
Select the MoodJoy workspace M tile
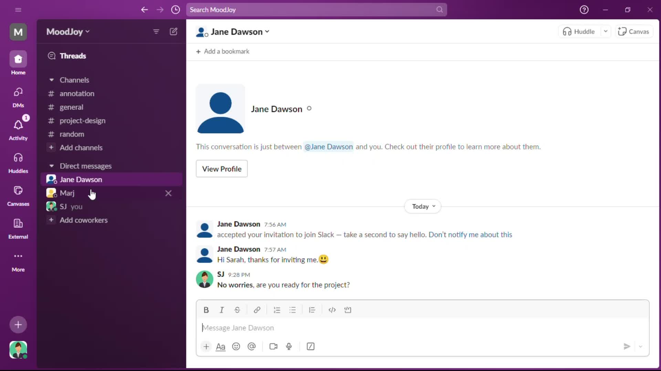pos(18,32)
